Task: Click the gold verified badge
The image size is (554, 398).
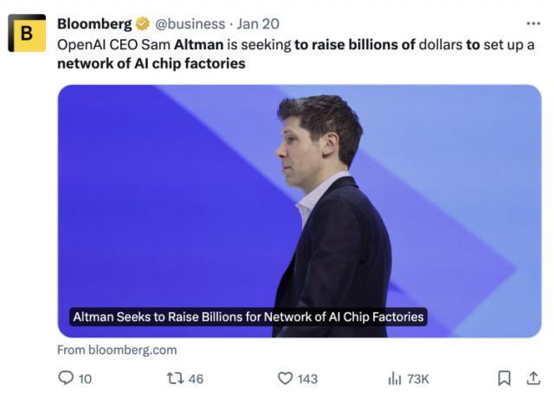Action: coord(143,24)
